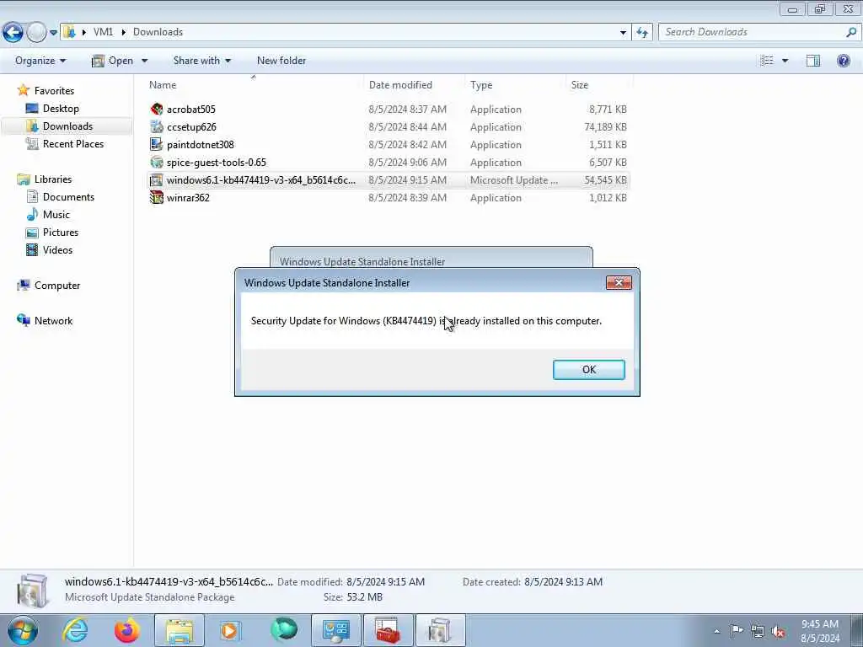The height and width of the screenshot is (647, 863).
Task: Click the toolbox taskbar icon
Action: (x=388, y=630)
